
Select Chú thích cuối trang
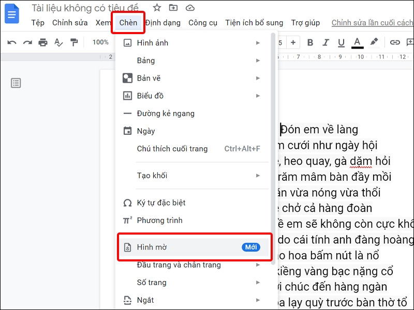point(193,149)
